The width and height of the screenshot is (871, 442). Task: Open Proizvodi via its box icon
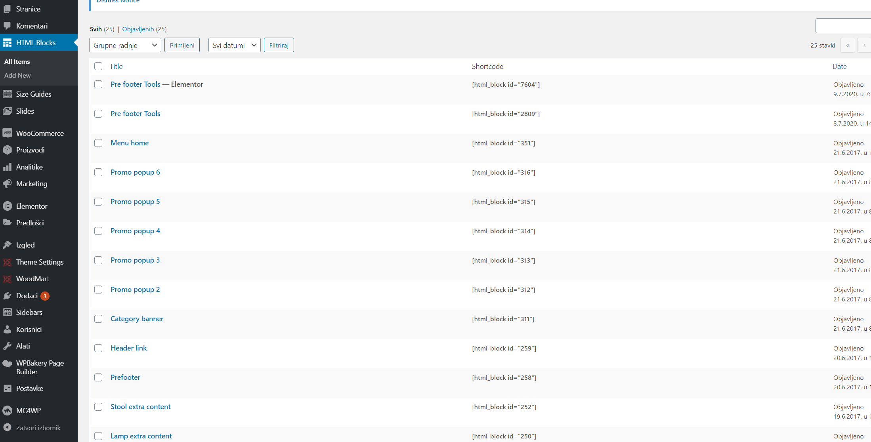pos(7,150)
